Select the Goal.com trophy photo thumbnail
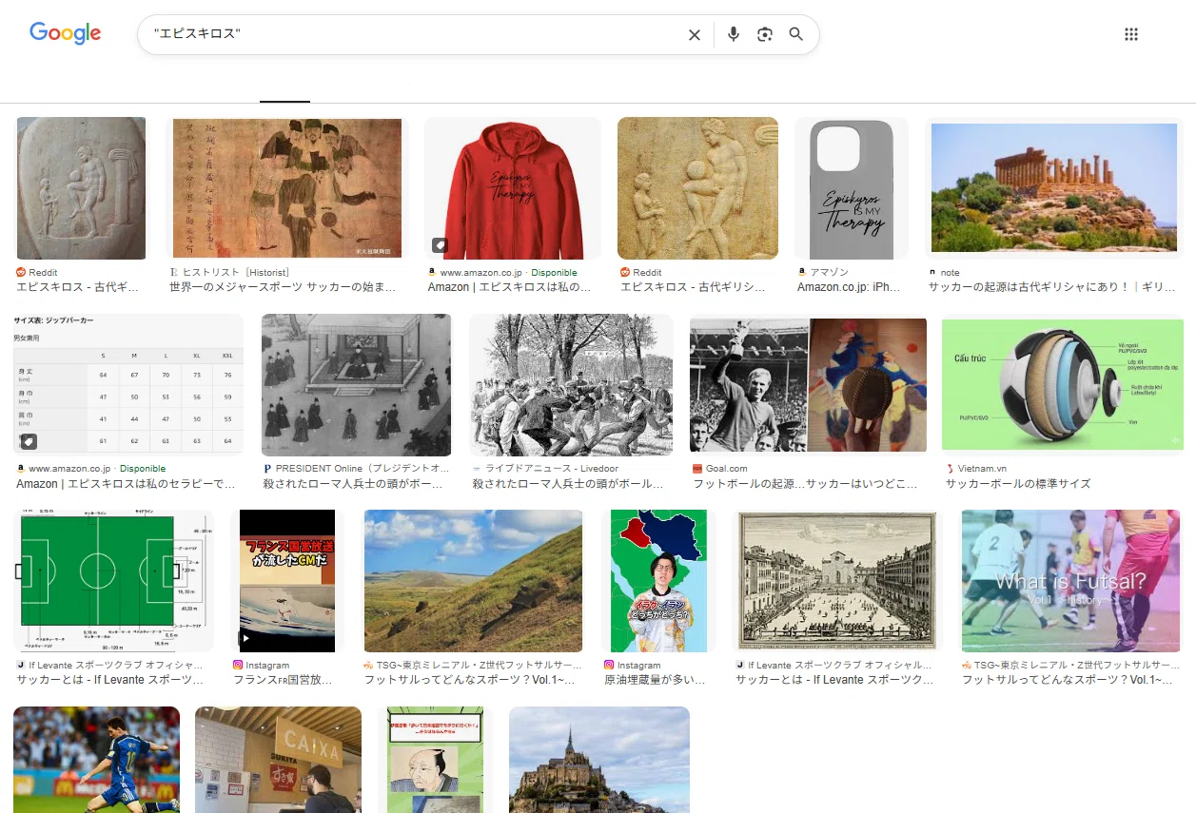Viewport: 1196px width, 813px height. pyautogui.click(x=809, y=385)
